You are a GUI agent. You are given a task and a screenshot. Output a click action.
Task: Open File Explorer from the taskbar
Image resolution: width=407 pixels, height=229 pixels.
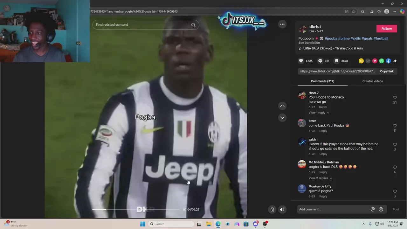coord(209,224)
